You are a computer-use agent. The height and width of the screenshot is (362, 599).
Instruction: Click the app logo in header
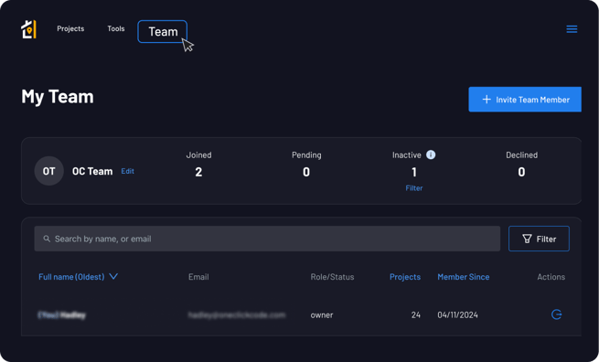(x=28, y=29)
